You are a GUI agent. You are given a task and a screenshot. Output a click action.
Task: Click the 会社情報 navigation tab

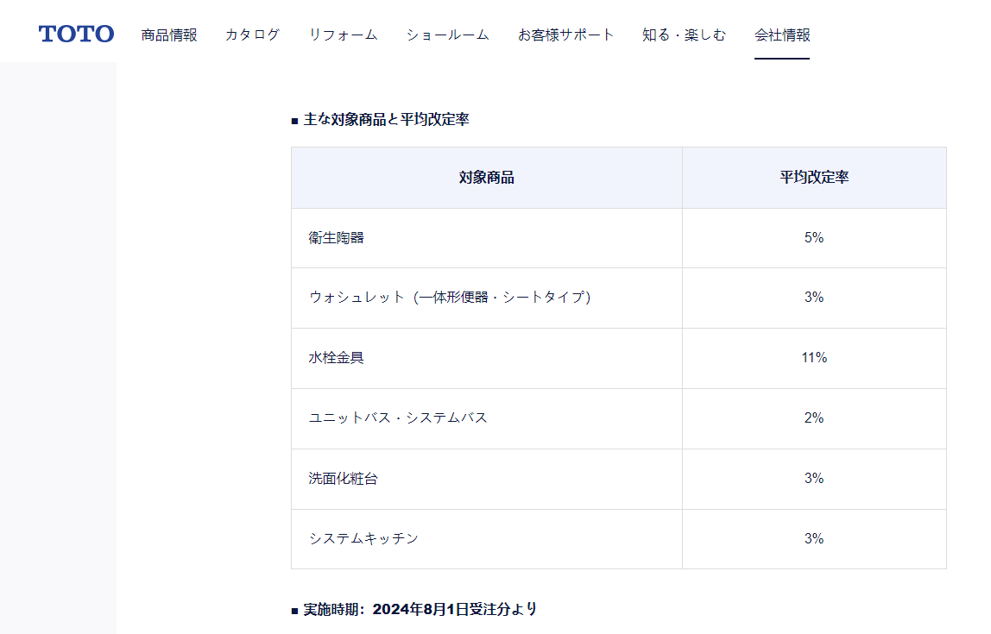coord(782,35)
